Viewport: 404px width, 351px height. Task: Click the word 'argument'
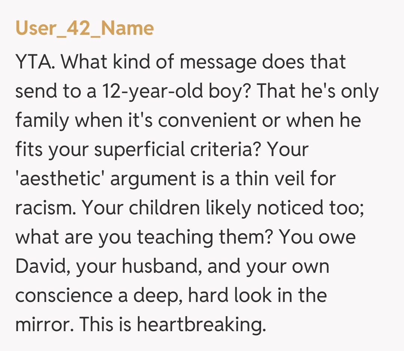(x=152, y=179)
